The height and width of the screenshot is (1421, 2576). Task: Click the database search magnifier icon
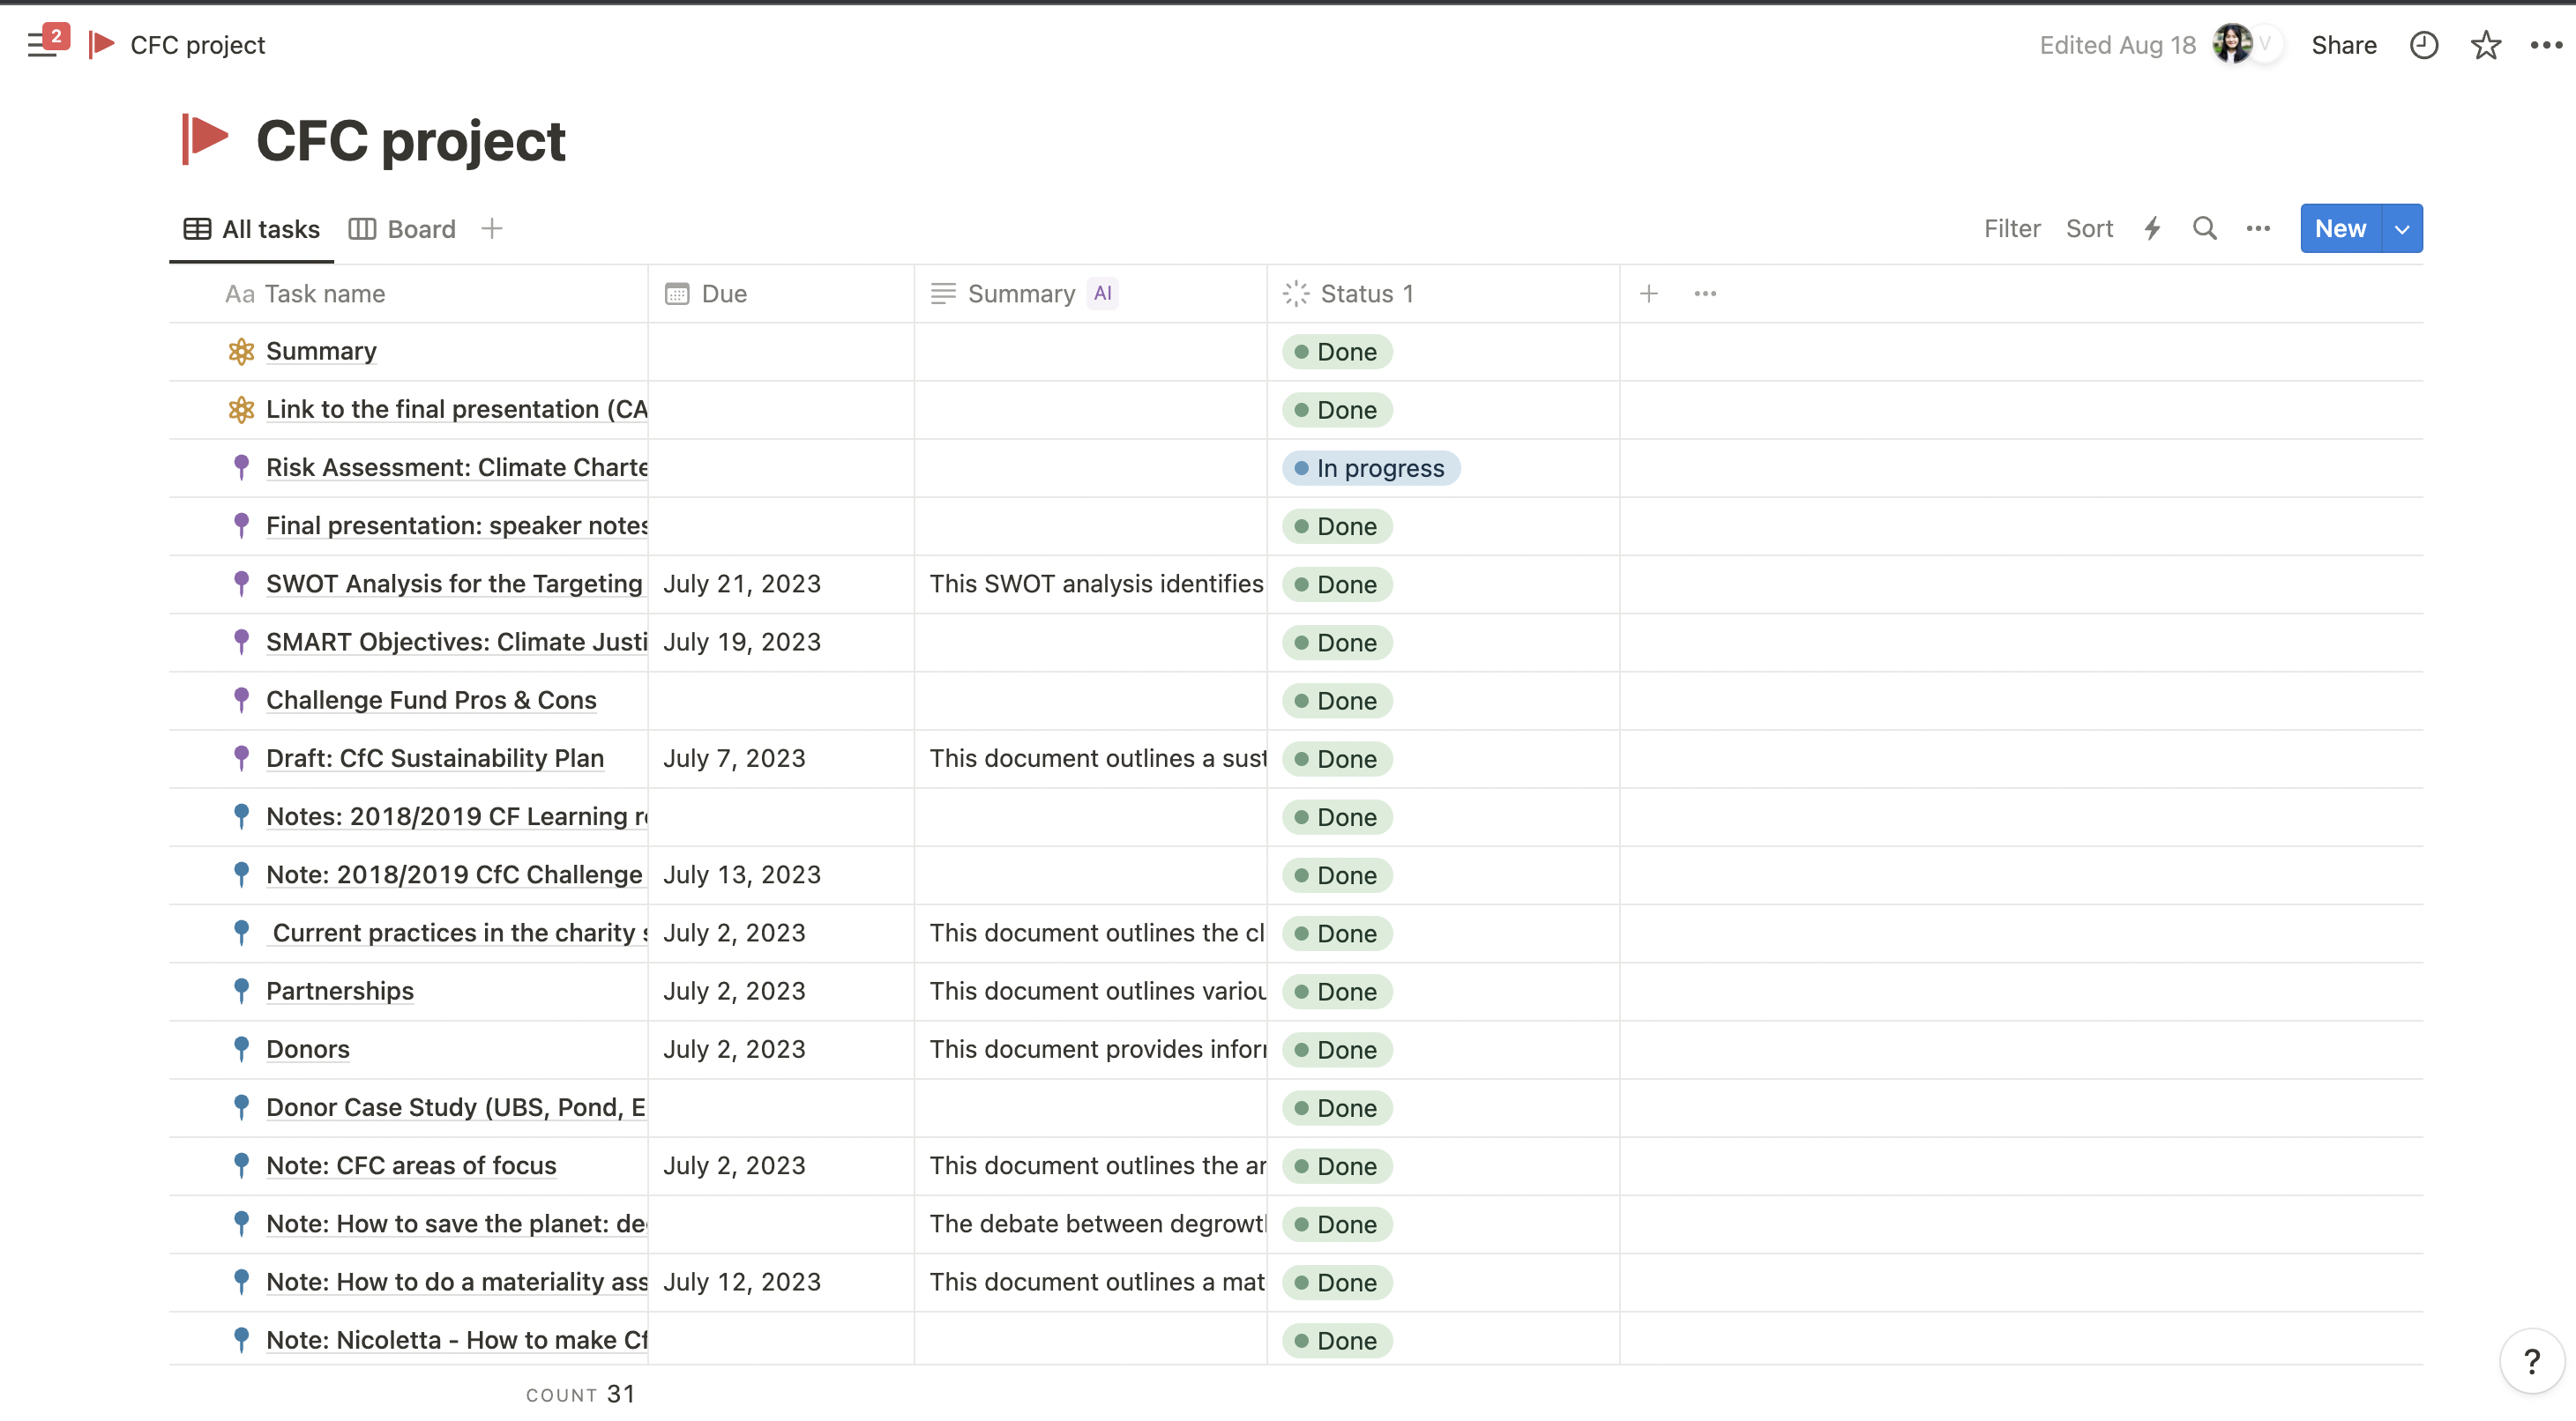2204,229
